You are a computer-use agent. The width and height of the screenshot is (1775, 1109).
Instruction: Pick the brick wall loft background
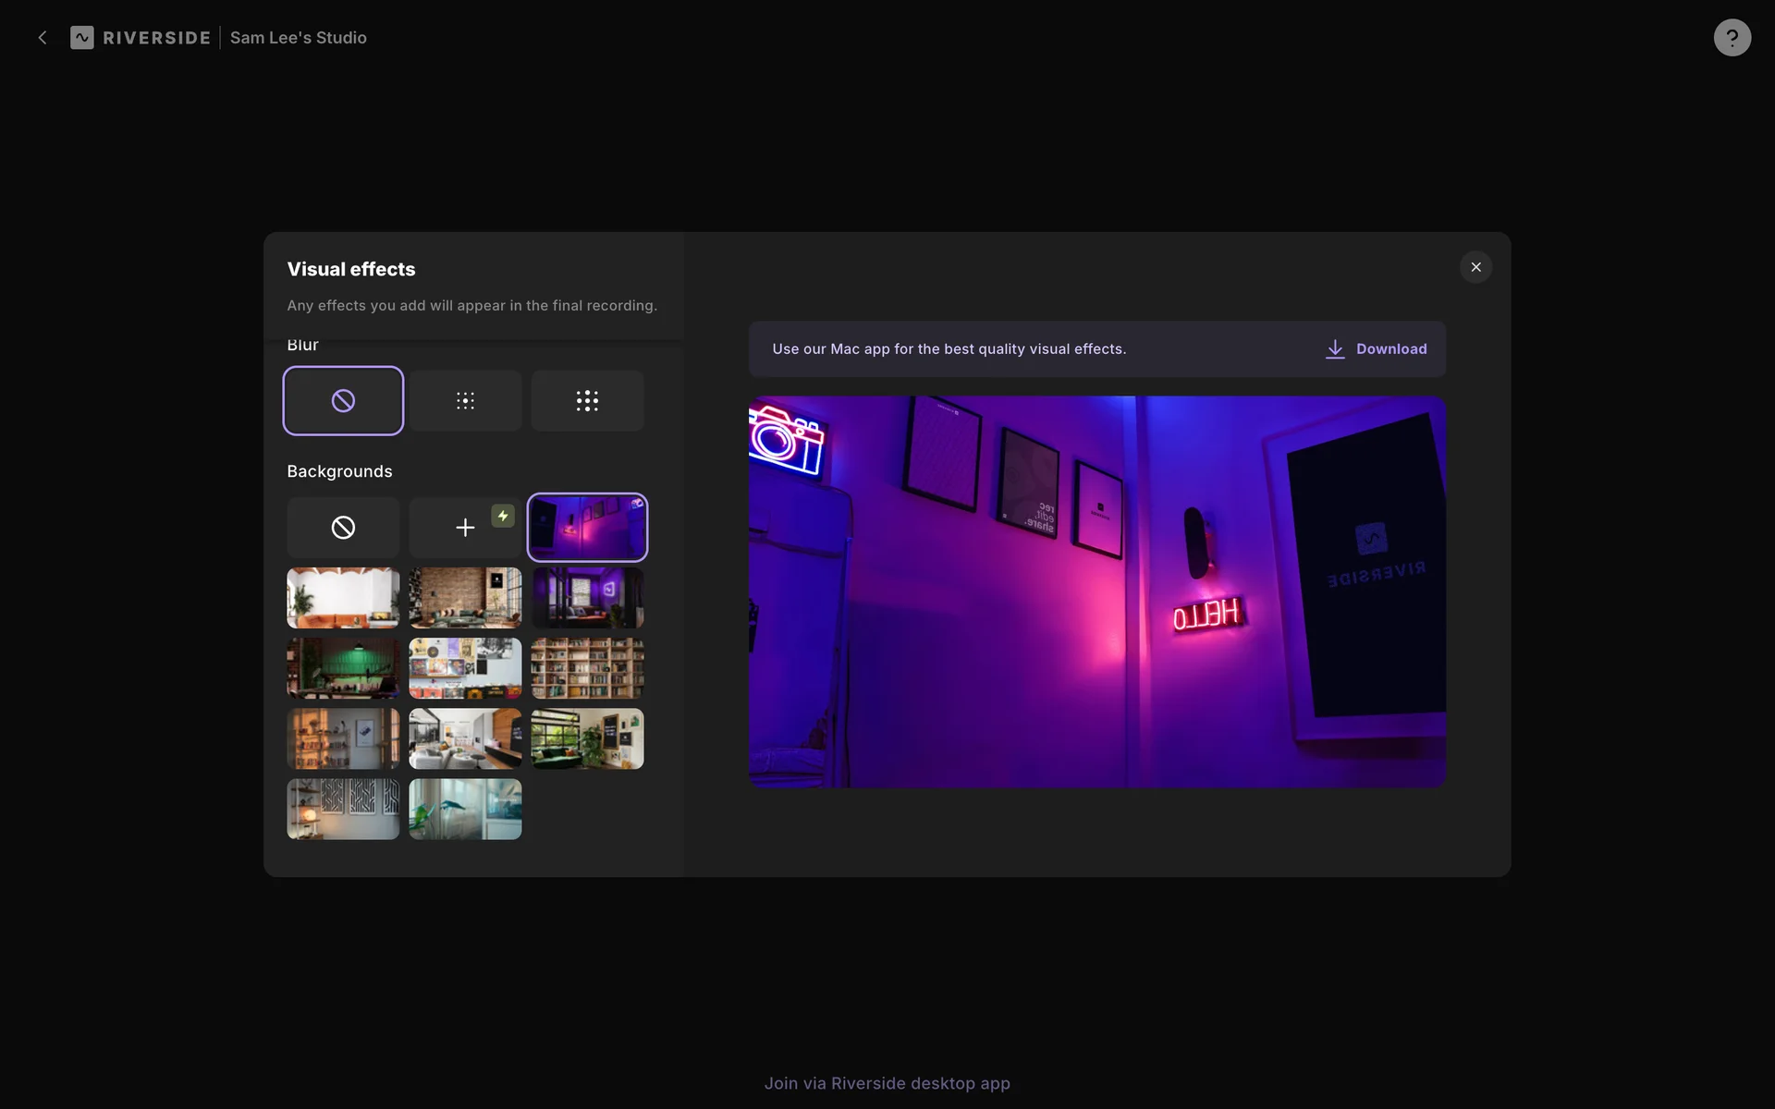[465, 598]
